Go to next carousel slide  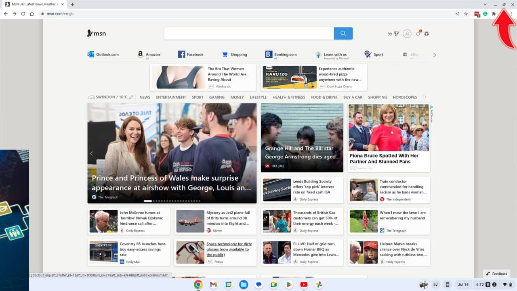(252, 153)
